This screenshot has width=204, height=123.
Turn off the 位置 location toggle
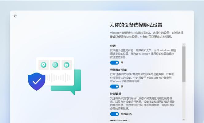tap(115, 63)
